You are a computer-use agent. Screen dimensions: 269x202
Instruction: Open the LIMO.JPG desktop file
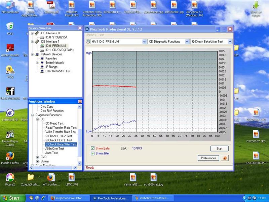[x=72, y=177]
